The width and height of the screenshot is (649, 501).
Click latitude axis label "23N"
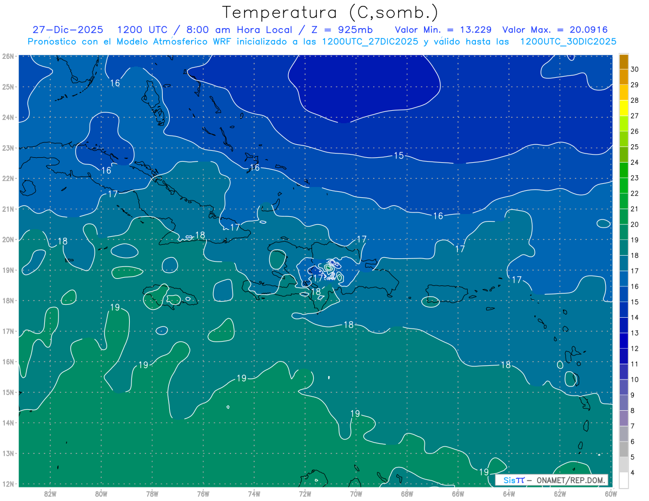pyautogui.click(x=8, y=148)
